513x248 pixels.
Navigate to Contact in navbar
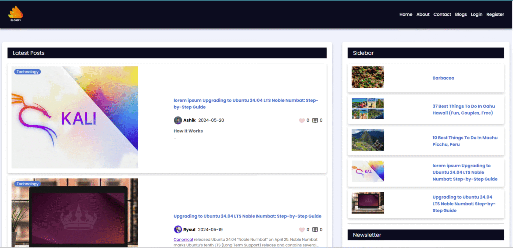tap(442, 14)
